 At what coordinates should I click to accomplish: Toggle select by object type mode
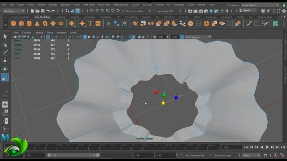pos(73,11)
